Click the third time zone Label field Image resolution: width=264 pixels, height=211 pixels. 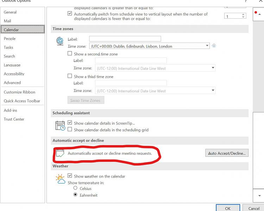(131, 83)
